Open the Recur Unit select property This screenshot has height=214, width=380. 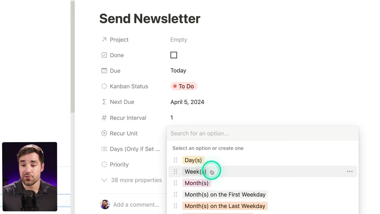coord(123,133)
